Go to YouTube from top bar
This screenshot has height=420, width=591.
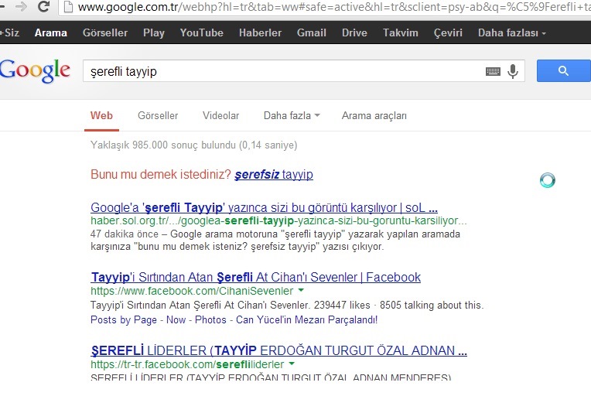pos(202,32)
